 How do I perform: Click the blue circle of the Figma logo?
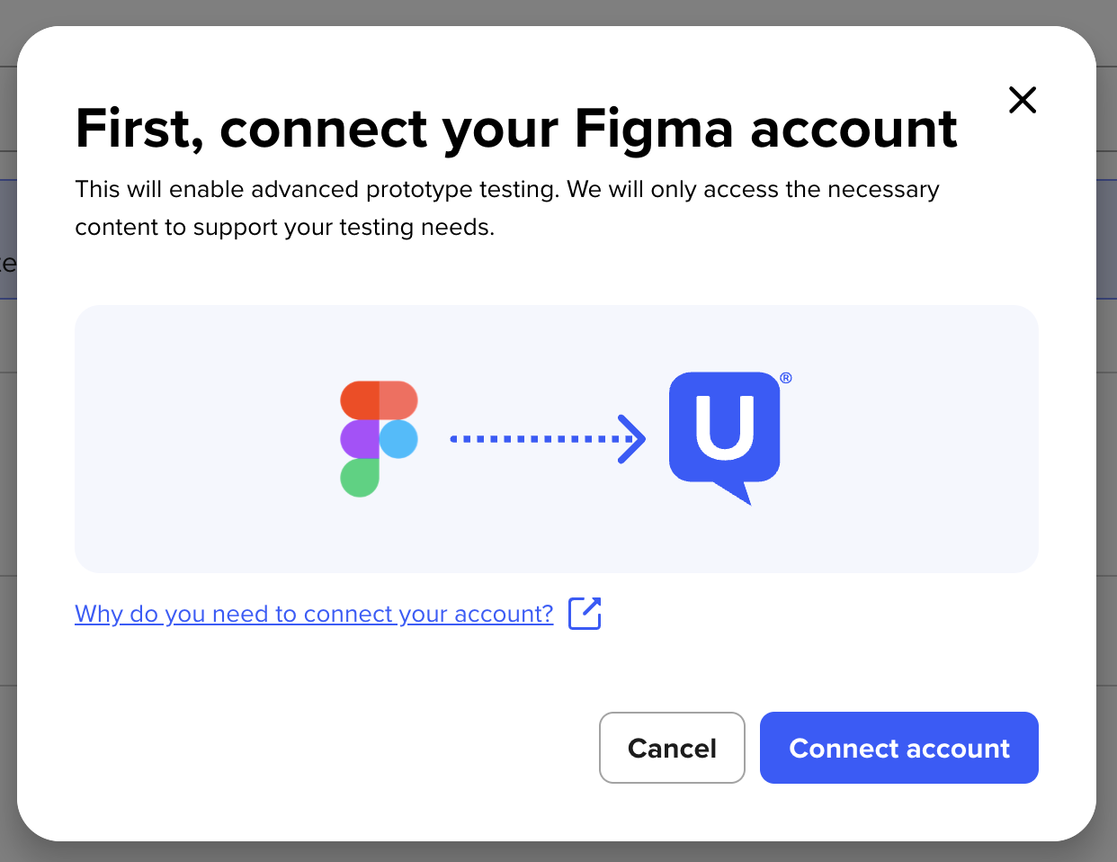click(x=399, y=439)
